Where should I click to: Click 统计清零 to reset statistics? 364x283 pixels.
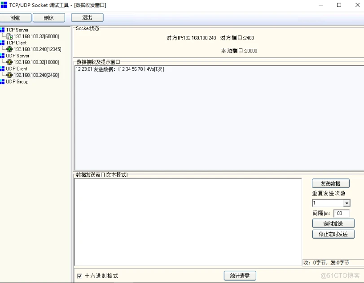240,275
